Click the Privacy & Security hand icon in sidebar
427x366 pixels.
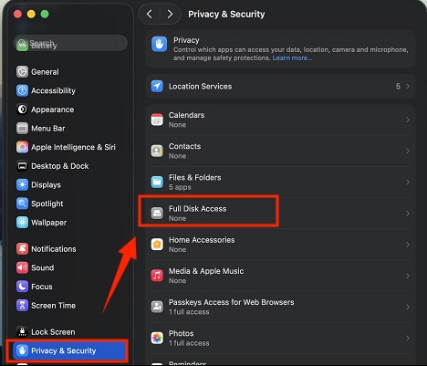22,350
